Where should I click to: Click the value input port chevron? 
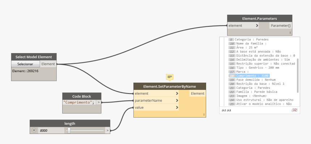click(x=177, y=108)
